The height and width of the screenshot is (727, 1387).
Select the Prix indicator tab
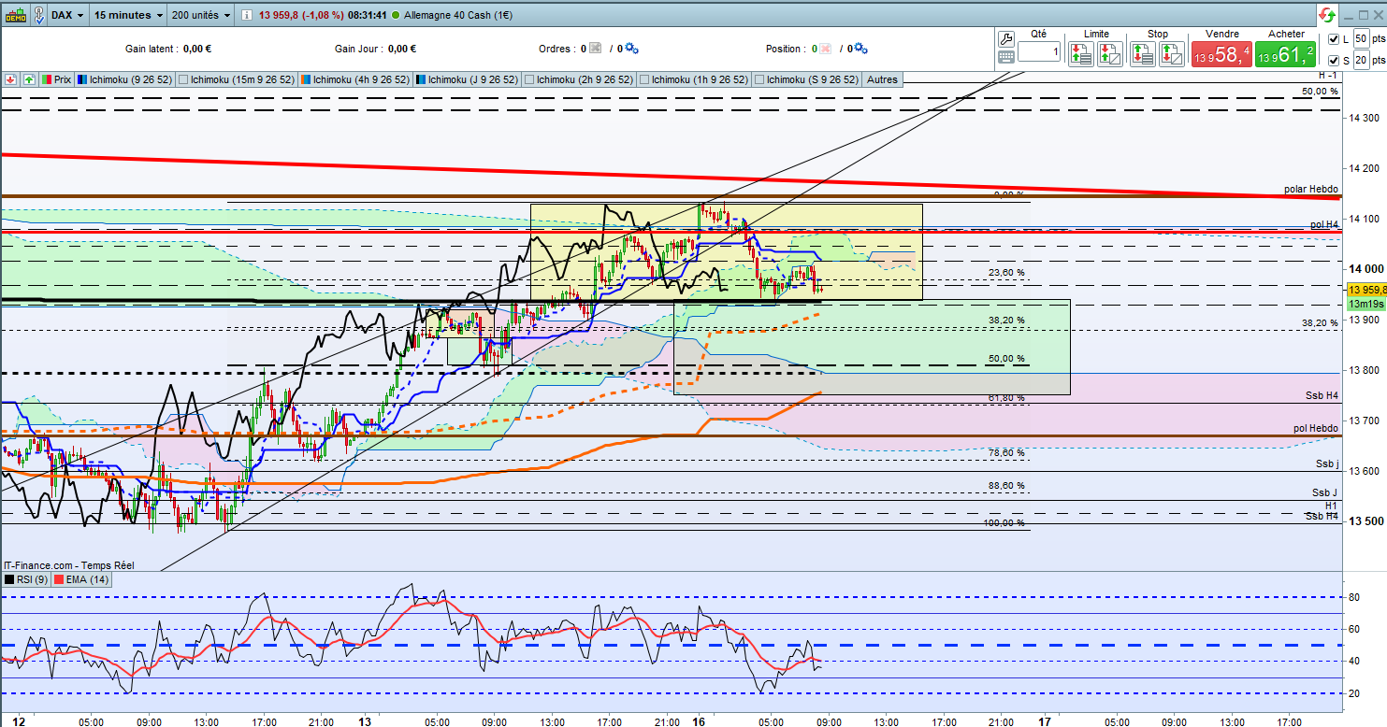click(56, 79)
